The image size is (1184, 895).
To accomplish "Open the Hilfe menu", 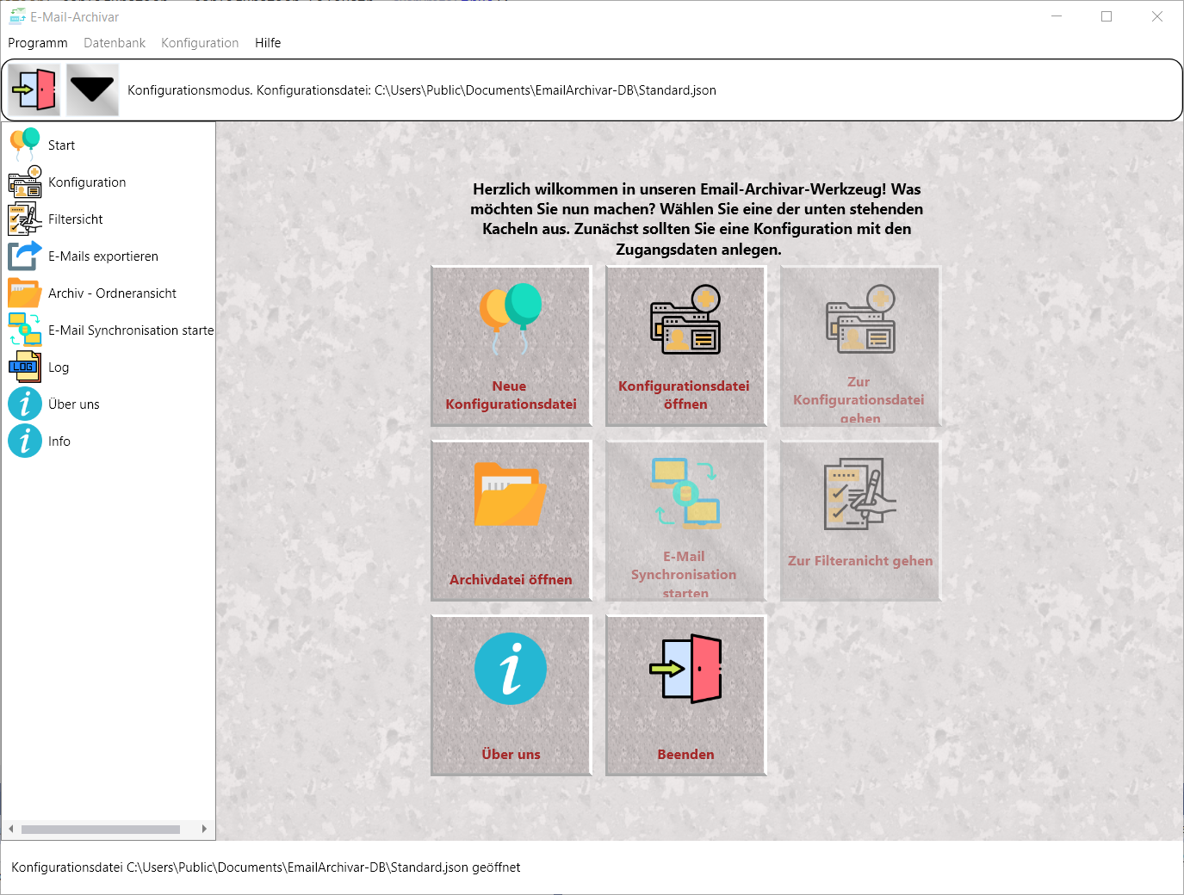I will tap(268, 43).
